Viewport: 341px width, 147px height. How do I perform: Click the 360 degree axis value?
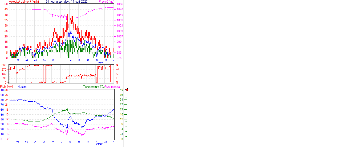coord(4,65)
